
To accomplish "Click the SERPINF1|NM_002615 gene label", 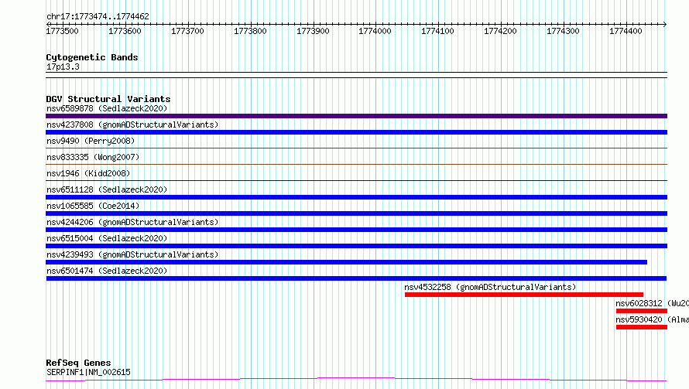I will [88, 372].
